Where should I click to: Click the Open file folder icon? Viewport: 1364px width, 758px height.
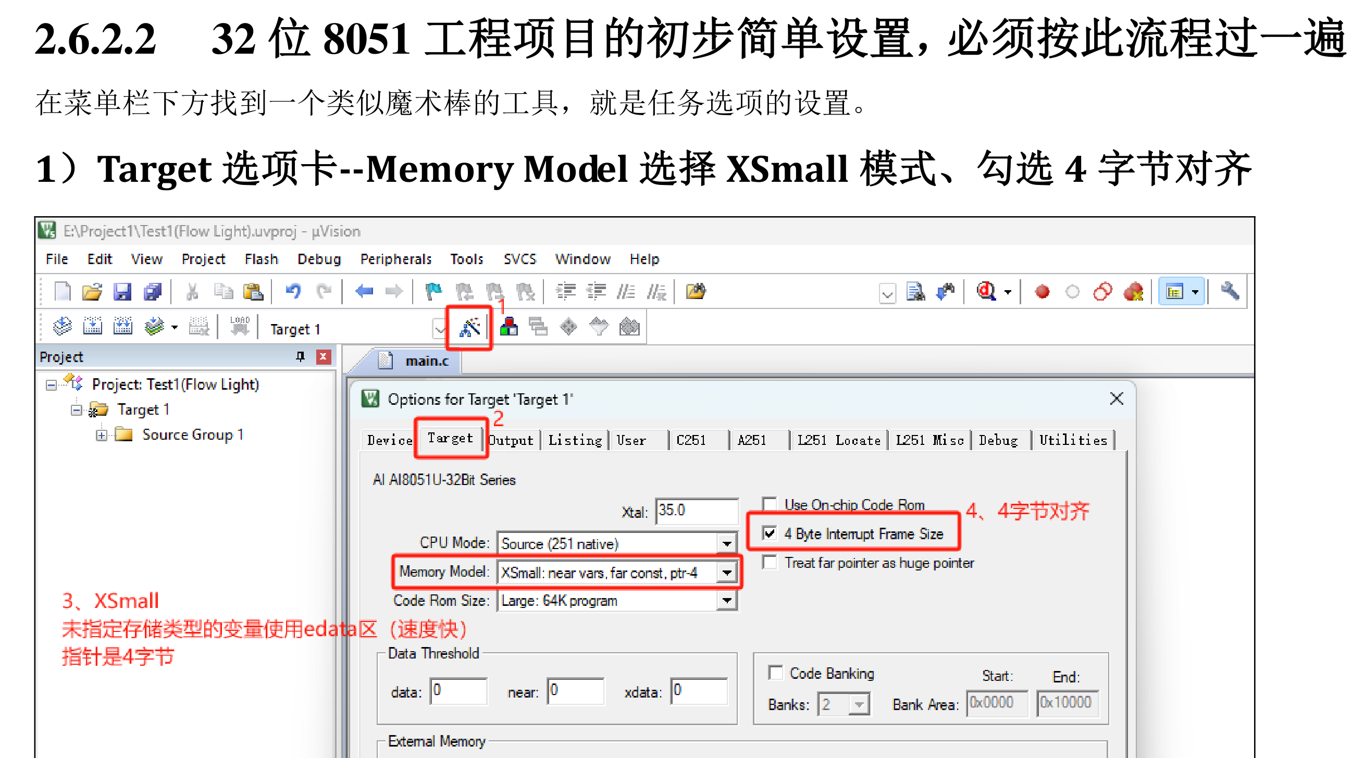92,292
